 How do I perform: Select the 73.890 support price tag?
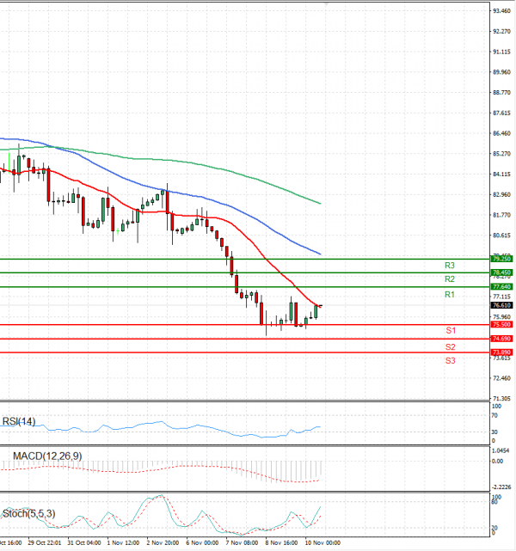point(501,352)
